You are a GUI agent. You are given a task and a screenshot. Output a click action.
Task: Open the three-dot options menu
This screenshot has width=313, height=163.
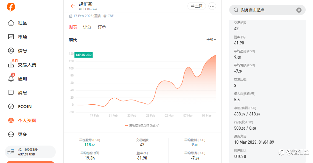[x=212, y=6]
